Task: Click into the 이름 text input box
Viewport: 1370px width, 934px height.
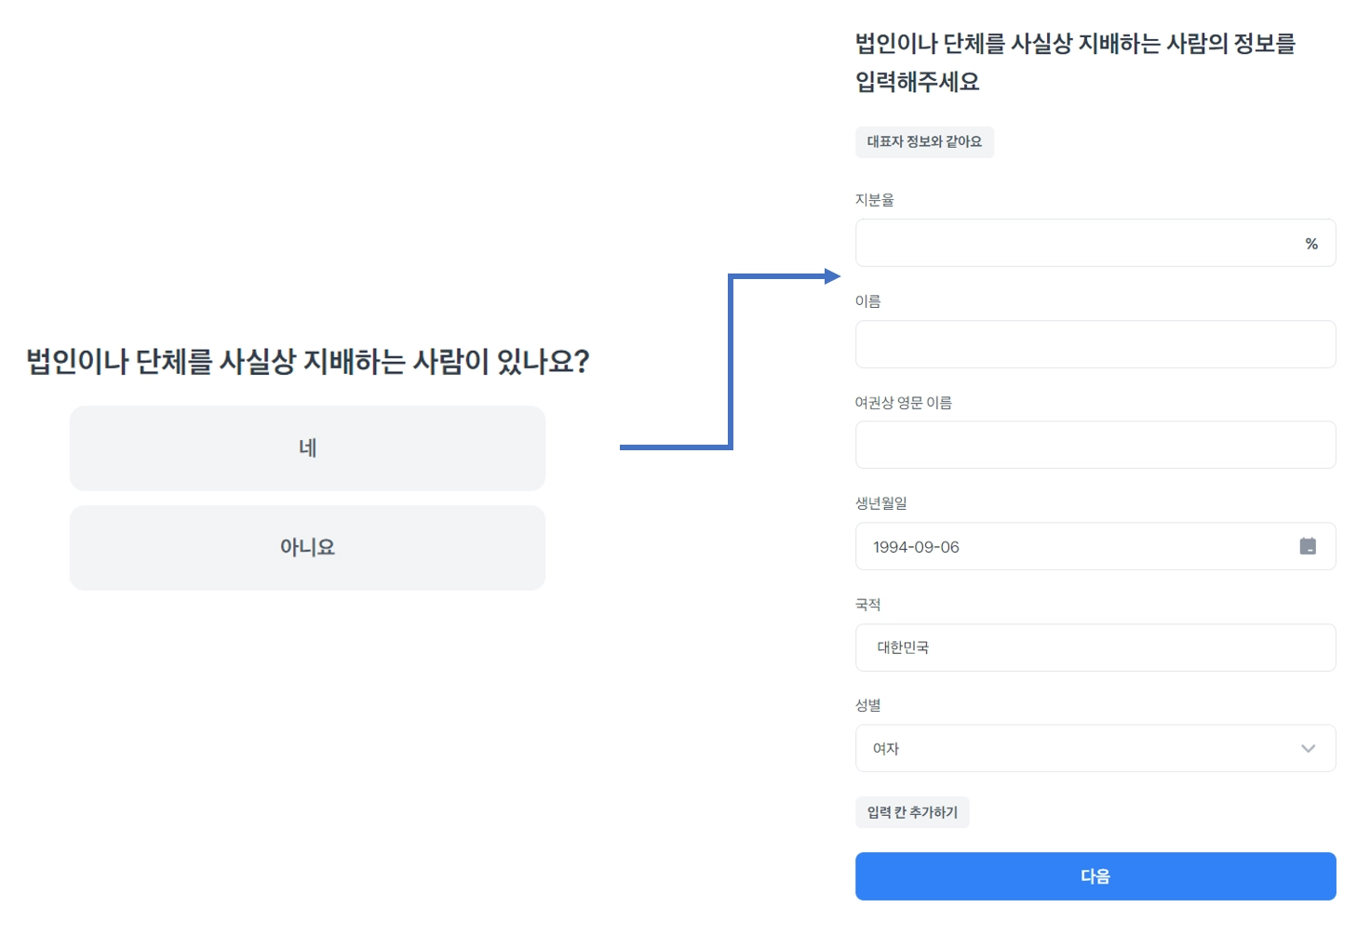Action: coord(1095,344)
